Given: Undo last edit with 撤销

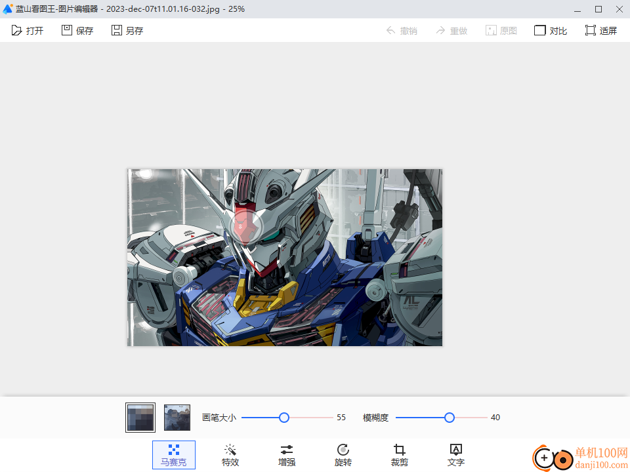Looking at the screenshot, I should coord(402,31).
